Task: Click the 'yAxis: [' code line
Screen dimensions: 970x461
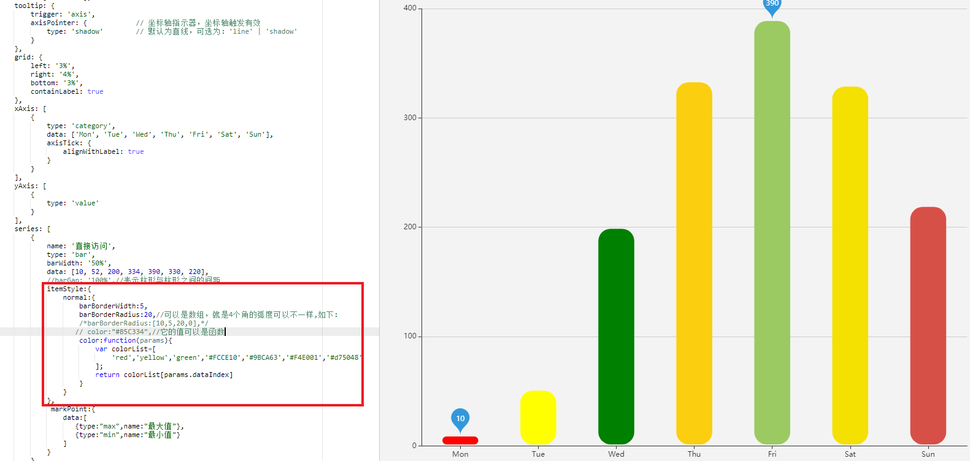Action: point(30,186)
